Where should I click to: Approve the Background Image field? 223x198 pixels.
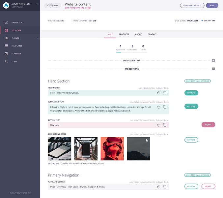tap(191, 140)
